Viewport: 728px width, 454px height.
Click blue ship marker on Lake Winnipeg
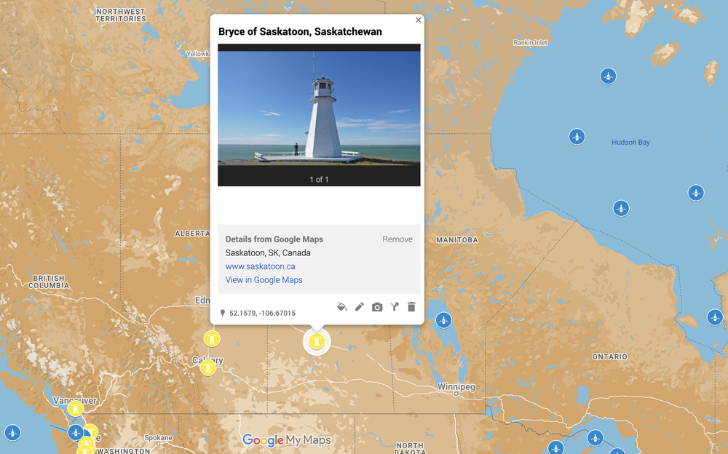coord(443,320)
